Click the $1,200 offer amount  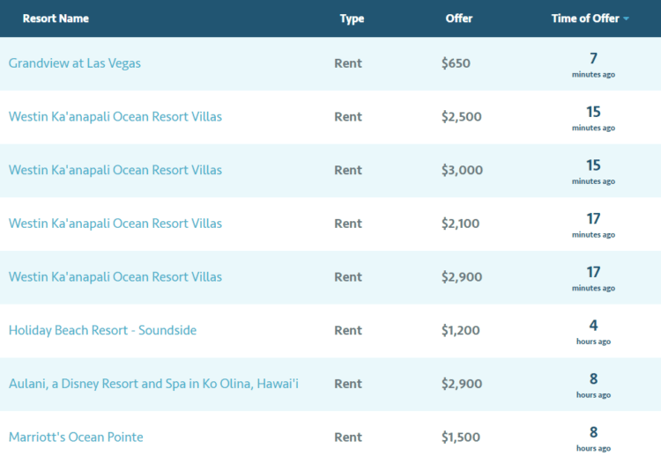pyautogui.click(x=461, y=330)
